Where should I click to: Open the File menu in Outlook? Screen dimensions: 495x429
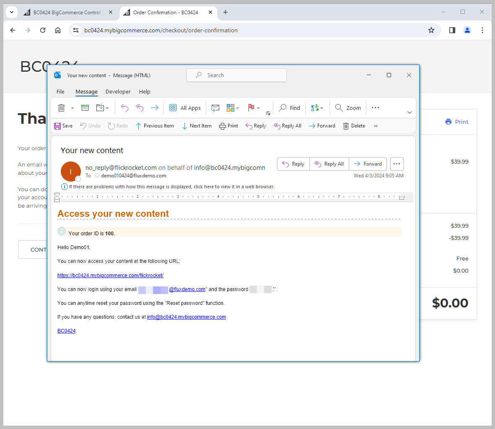pos(60,91)
